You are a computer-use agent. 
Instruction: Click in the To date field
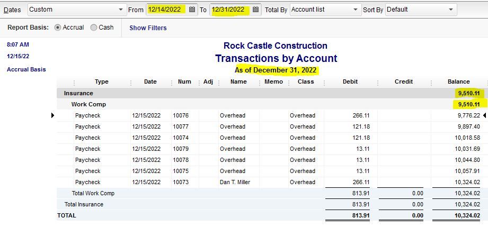(228, 10)
